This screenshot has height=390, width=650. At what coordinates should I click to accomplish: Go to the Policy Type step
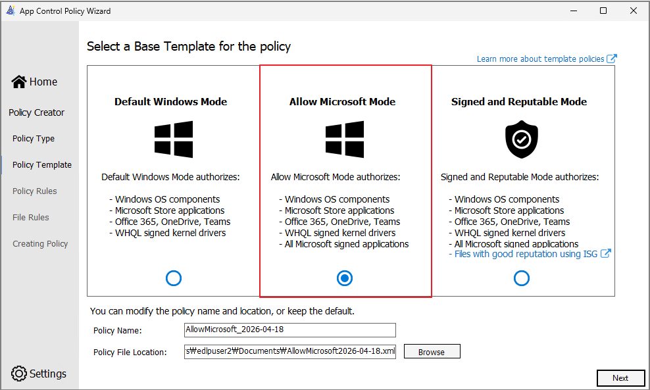pyautogui.click(x=33, y=138)
